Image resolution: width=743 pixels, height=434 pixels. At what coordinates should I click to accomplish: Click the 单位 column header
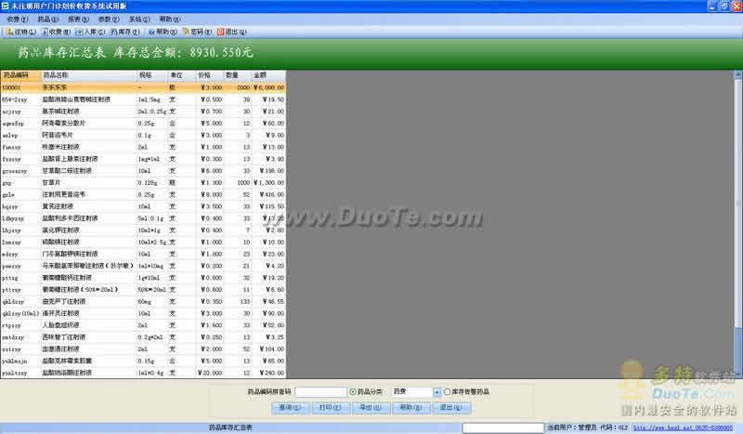(x=181, y=75)
